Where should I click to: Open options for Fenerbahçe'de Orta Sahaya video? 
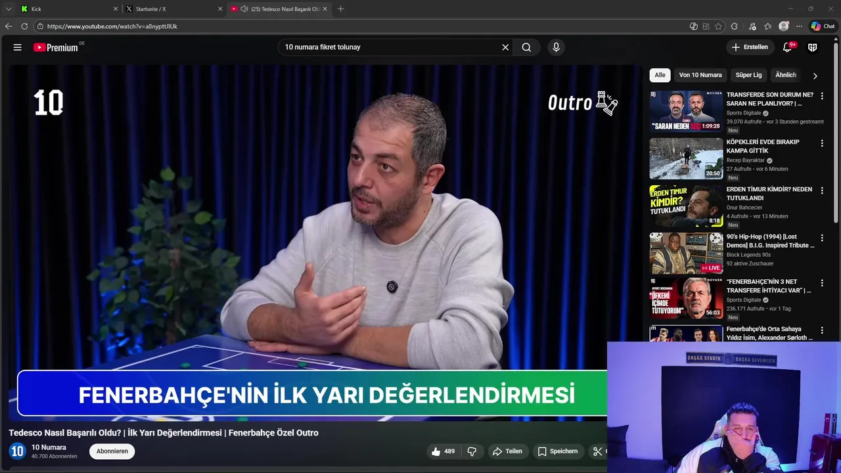click(x=821, y=330)
